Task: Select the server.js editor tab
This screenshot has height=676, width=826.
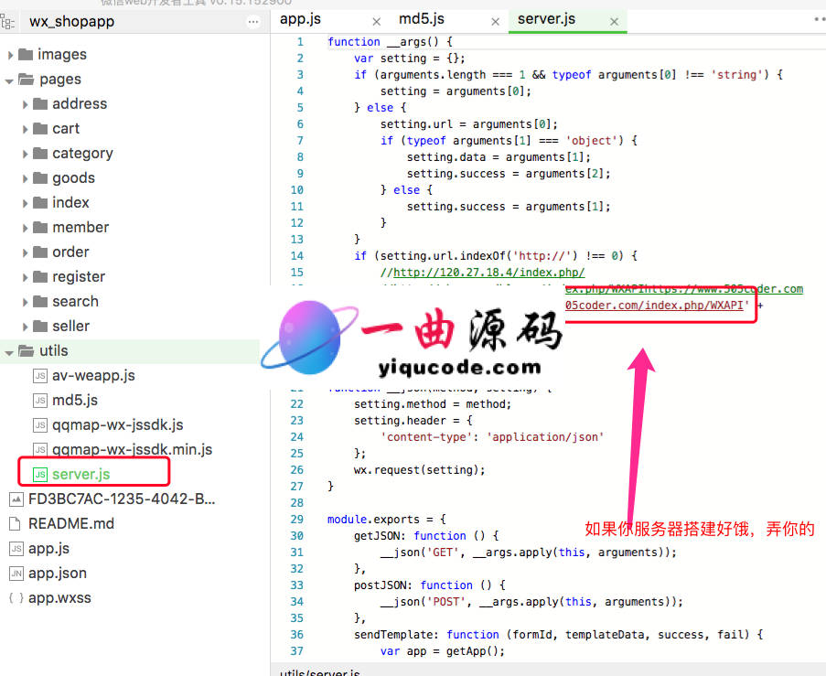Action: pos(546,19)
